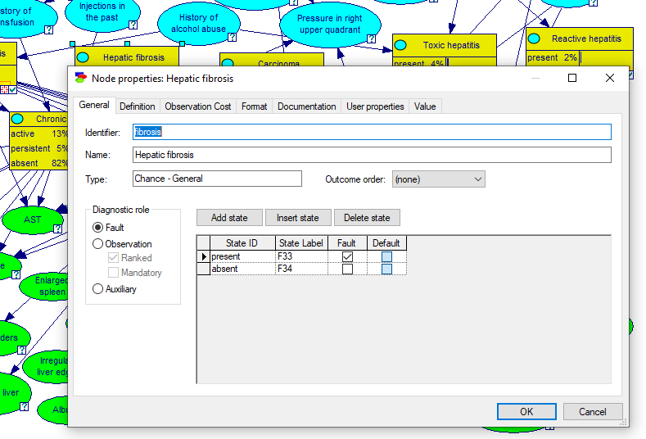Click the Reactive hepatitis cyan node icon

534,38
